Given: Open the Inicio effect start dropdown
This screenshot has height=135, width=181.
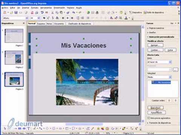Looking at the screenshot, I should click(170, 62).
